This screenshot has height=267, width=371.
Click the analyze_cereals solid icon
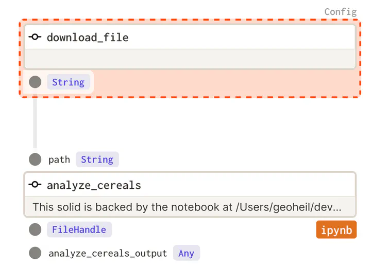[x=35, y=185]
